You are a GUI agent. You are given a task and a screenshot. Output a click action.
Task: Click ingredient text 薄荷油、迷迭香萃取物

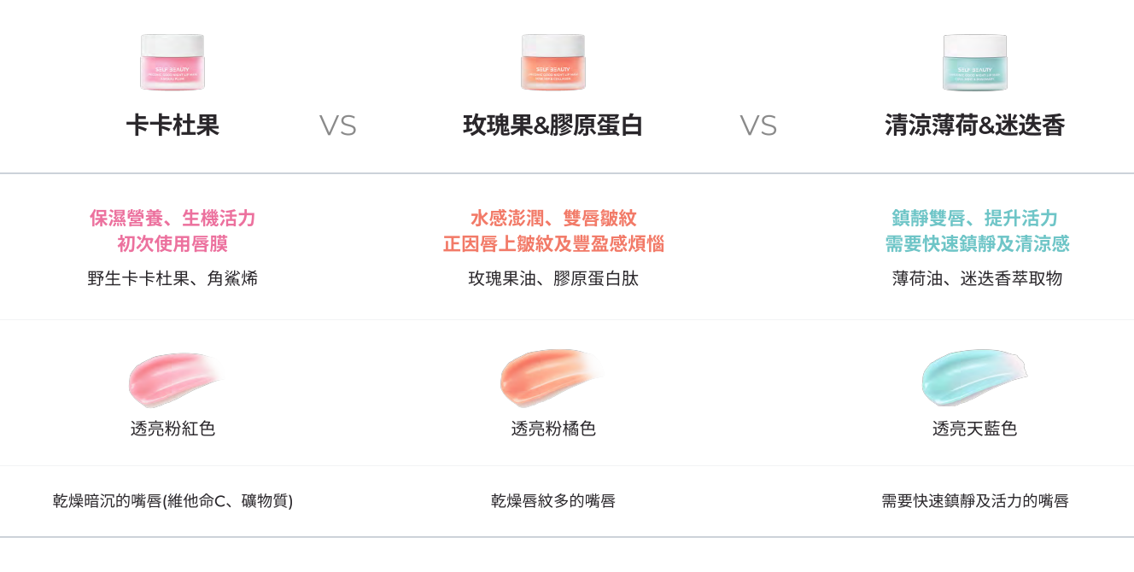977,278
